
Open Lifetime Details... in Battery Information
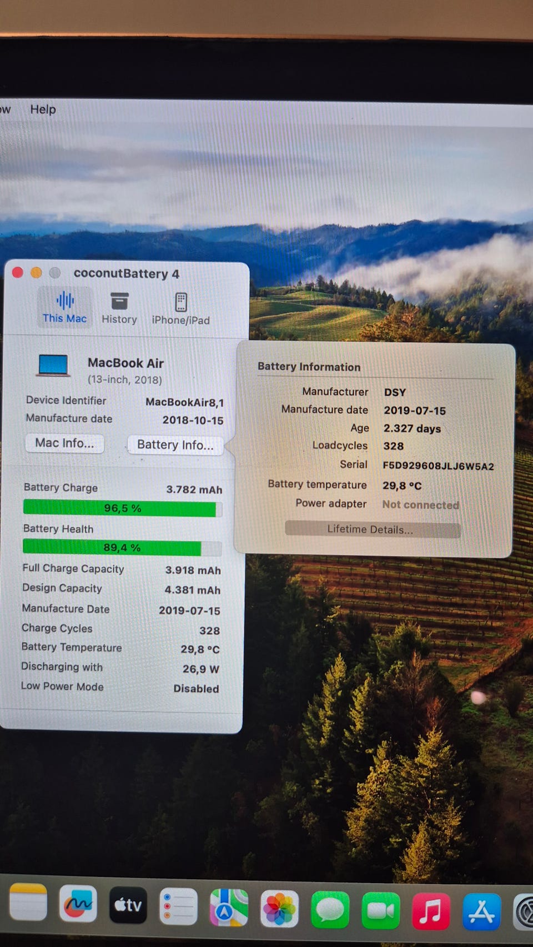[373, 529]
